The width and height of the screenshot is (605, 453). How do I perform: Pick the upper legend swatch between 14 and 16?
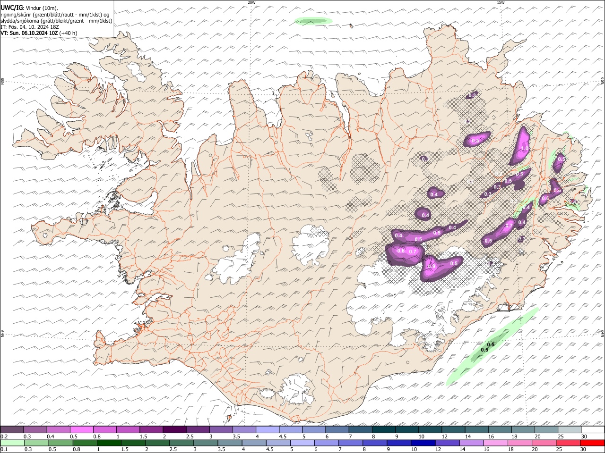[476, 429]
